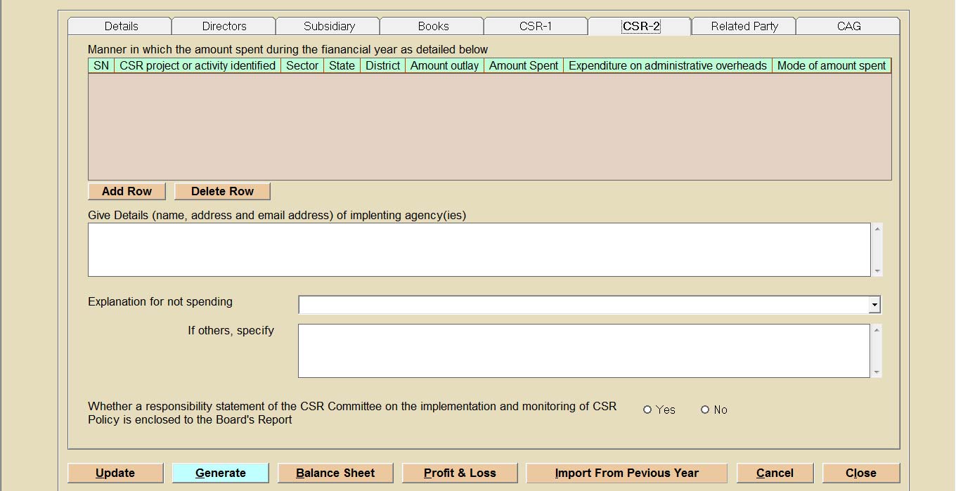Focus the 'If others, specify' text area
This screenshot has height=491, width=956.
point(583,351)
